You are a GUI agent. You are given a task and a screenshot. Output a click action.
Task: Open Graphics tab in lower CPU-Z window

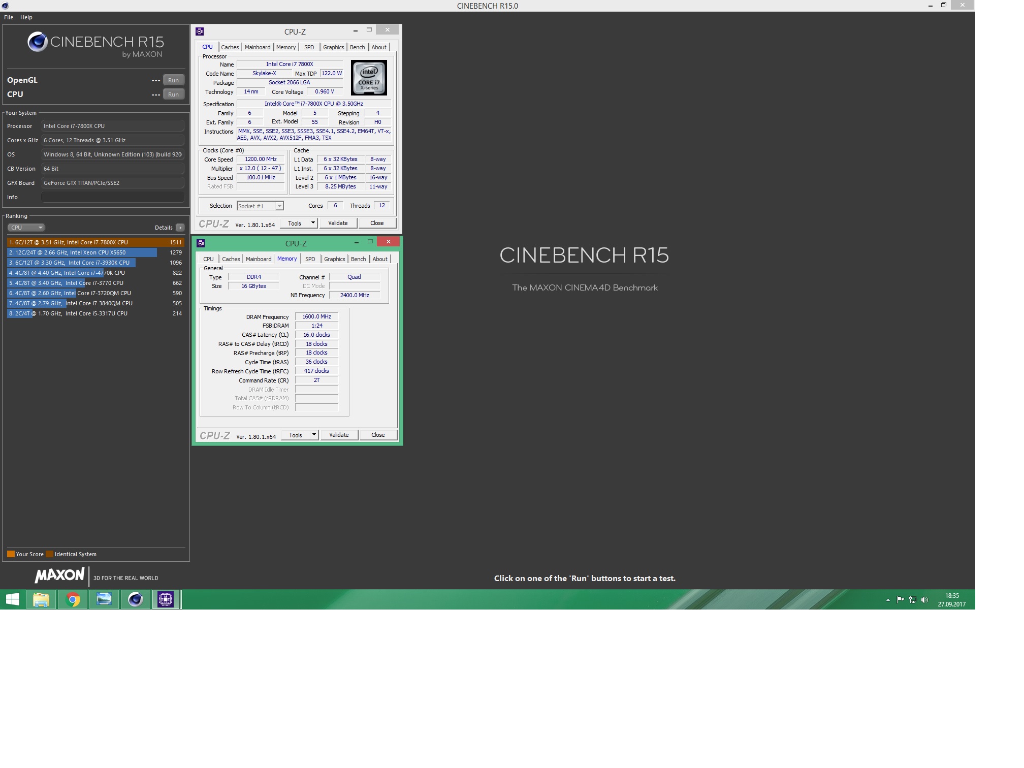coord(335,259)
